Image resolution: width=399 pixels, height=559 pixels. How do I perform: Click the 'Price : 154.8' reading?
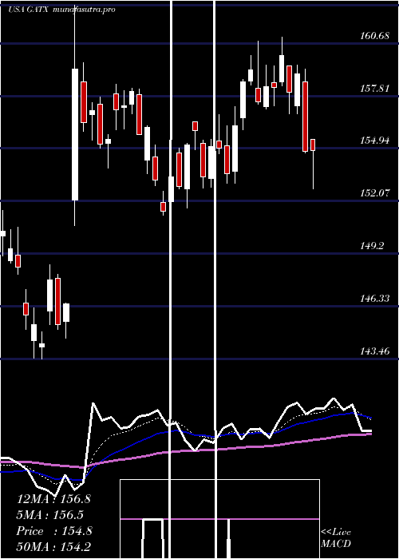tap(54, 531)
